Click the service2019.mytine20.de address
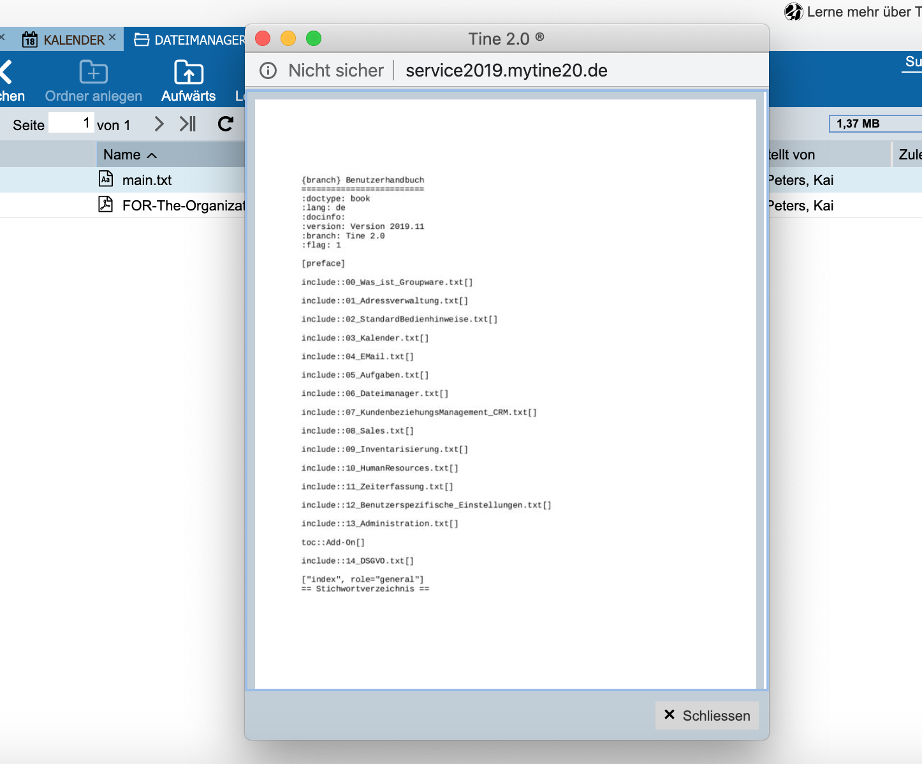Viewport: 922px width, 764px height. coord(506,70)
